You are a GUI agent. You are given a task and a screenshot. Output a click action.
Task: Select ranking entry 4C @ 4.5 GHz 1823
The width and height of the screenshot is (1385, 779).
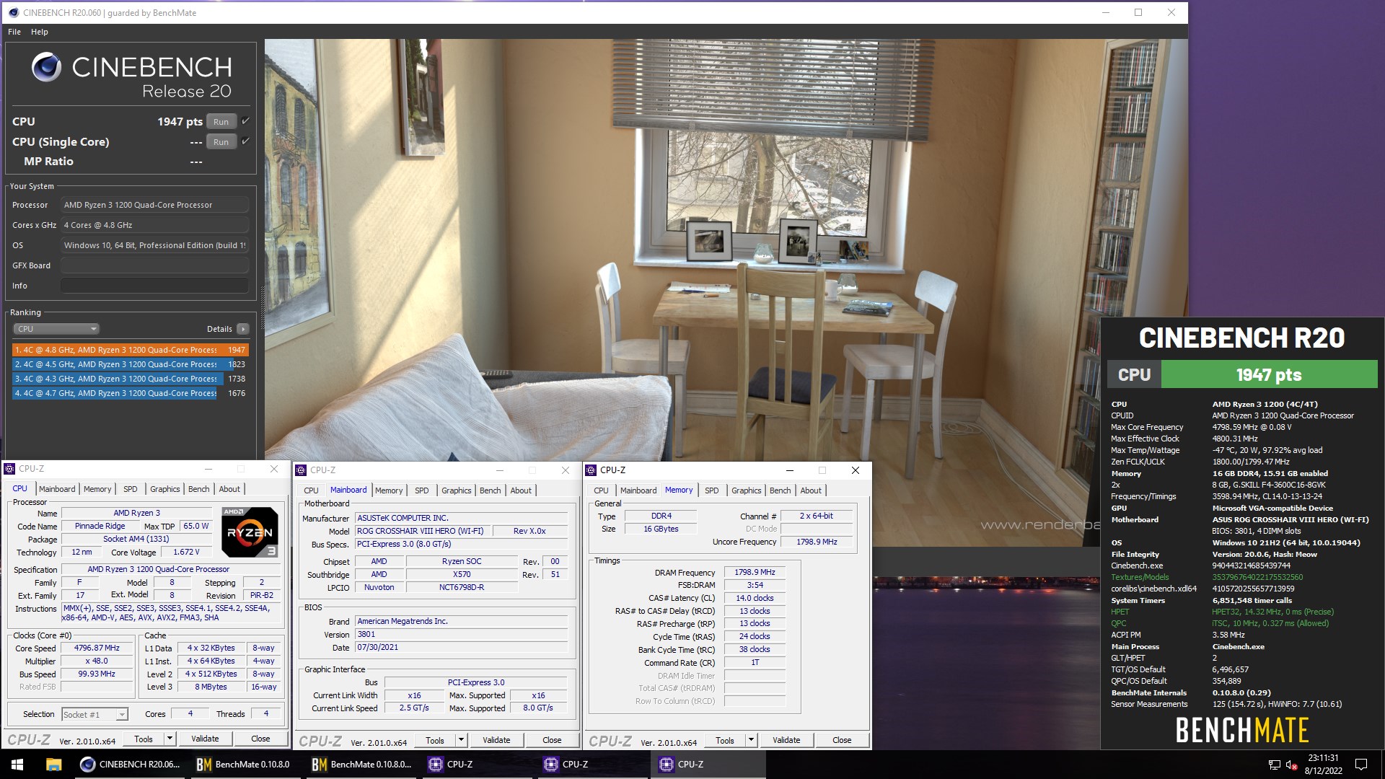[131, 364]
